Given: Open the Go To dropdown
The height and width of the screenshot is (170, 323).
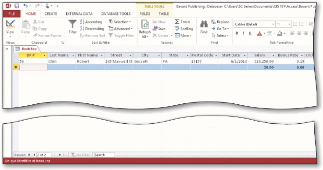Looking at the screenshot, I should [x=220, y=28].
